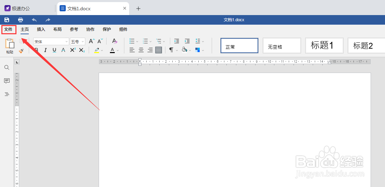Image resolution: width=385 pixels, height=187 pixels.
Task: Clear text formatting with the eraser A icon
Action: coord(115,41)
